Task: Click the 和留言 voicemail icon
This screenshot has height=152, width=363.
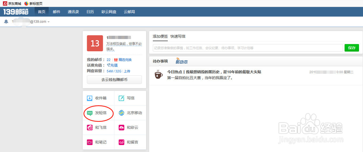Action: point(121,142)
